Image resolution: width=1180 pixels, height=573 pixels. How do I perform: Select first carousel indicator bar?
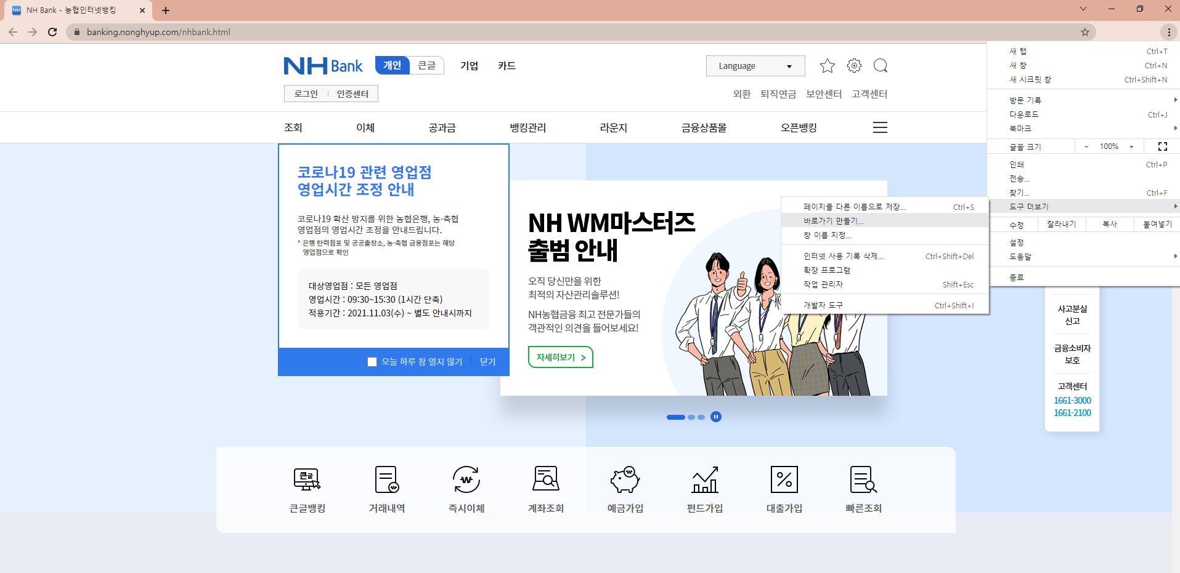pos(676,417)
